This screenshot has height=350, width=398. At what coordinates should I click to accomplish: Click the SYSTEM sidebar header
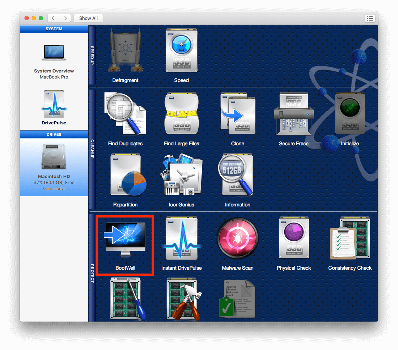tap(54, 29)
